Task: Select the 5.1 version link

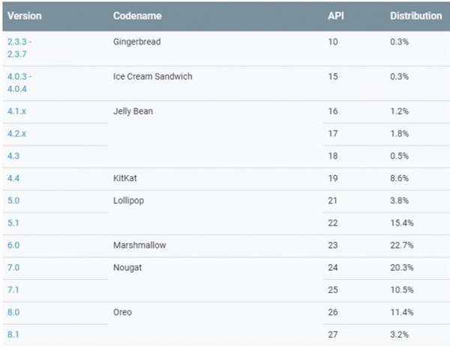Action: pyautogui.click(x=13, y=222)
